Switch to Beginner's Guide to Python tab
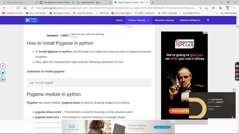This screenshot has width=239, height=134. point(57,3)
